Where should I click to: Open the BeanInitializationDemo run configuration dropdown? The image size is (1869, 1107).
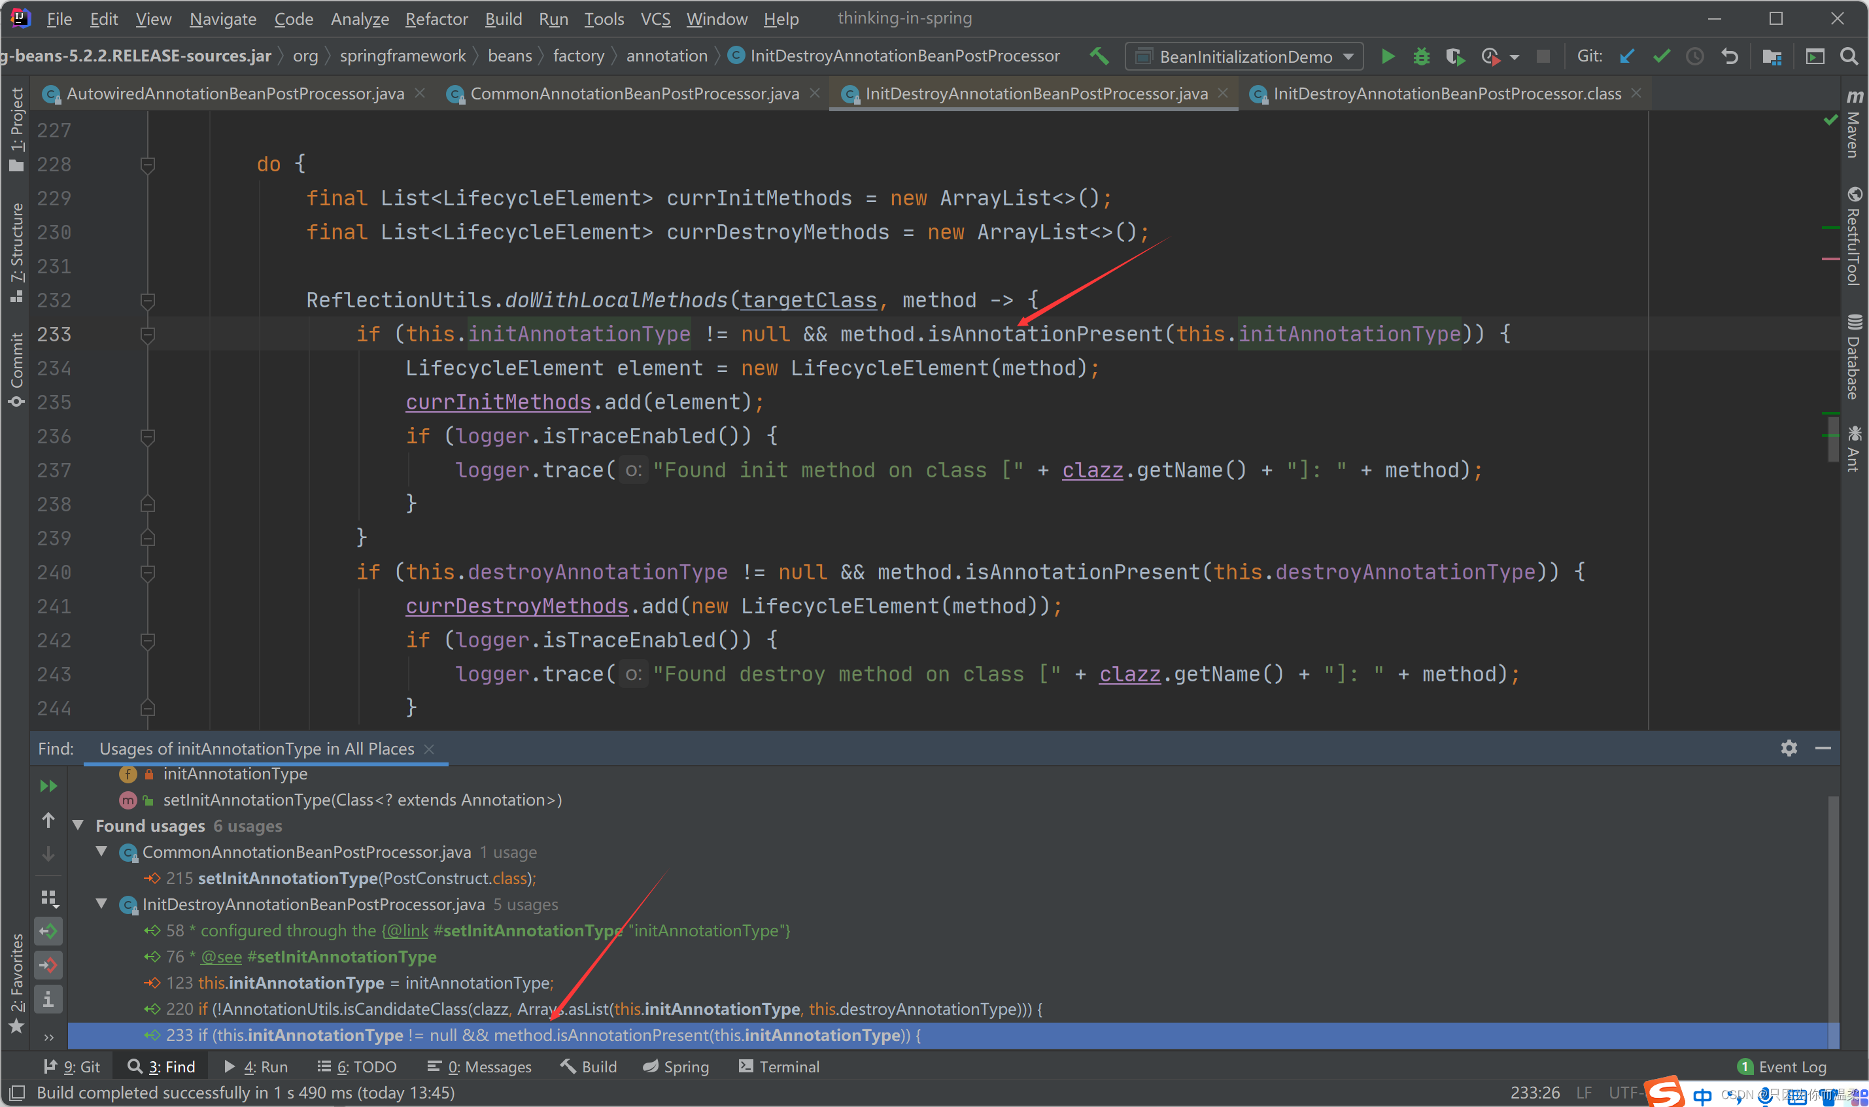[1244, 56]
